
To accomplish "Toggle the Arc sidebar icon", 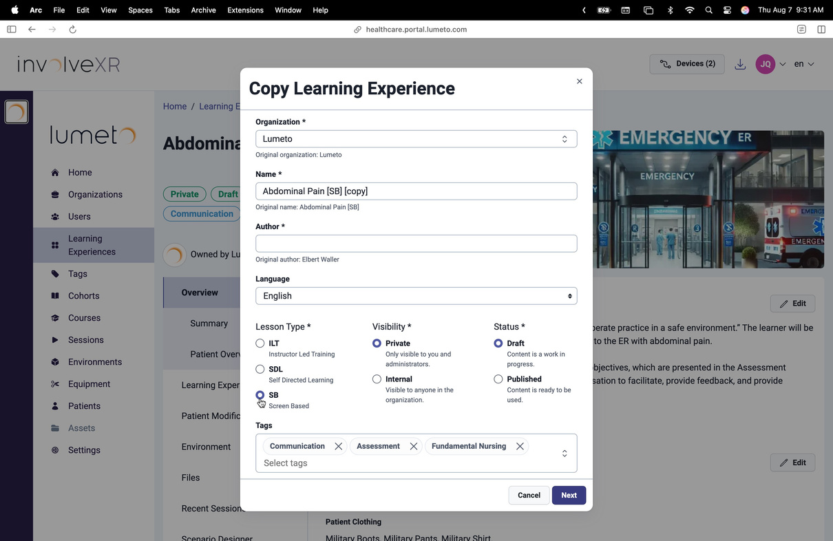I will [x=11, y=30].
